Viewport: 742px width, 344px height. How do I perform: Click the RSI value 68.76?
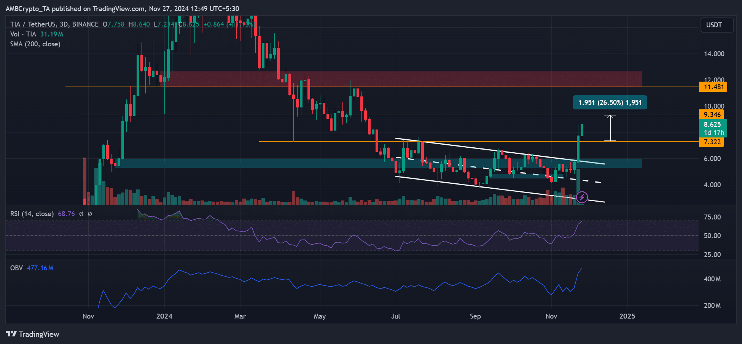66,214
